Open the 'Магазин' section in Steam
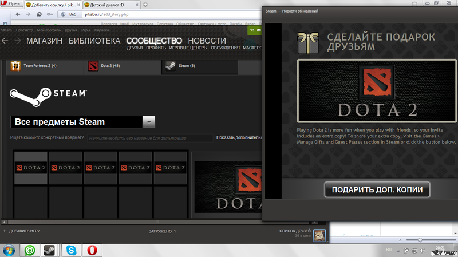 pos(45,41)
